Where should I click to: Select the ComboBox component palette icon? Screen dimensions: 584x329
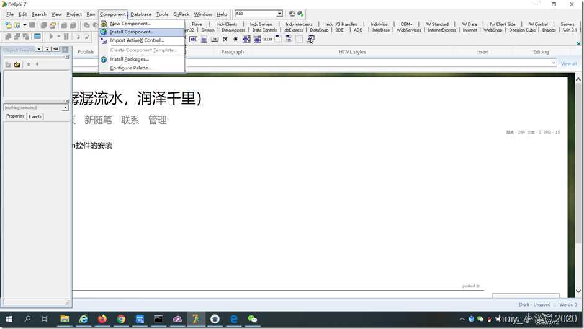257,39
